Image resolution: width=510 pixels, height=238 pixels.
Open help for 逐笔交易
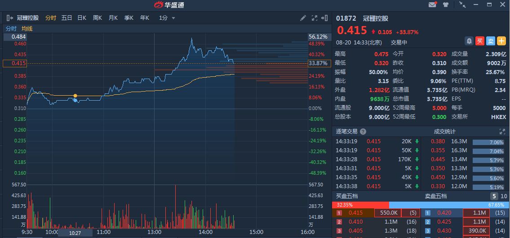pyautogui.click(x=363, y=132)
